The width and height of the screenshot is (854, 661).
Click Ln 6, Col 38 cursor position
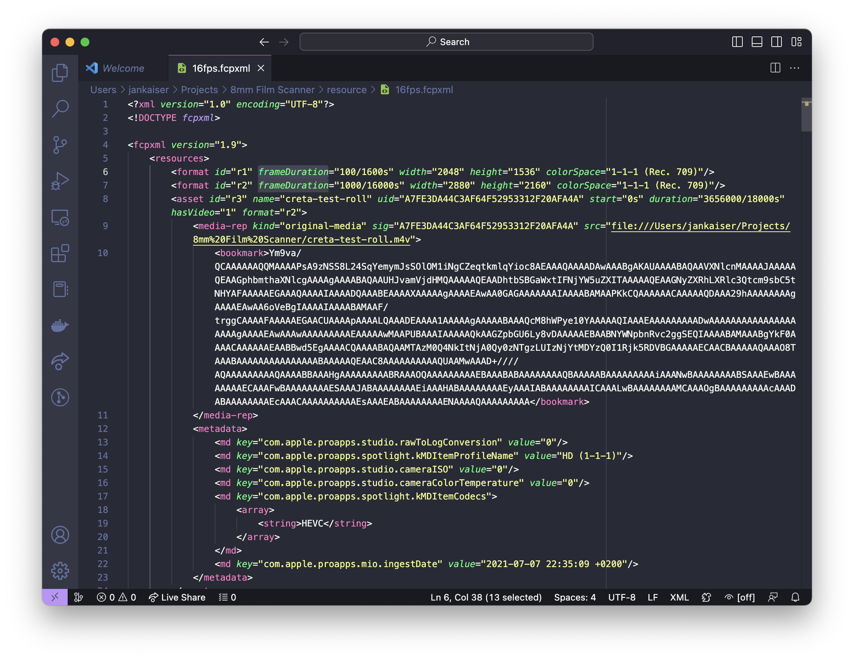pos(486,597)
